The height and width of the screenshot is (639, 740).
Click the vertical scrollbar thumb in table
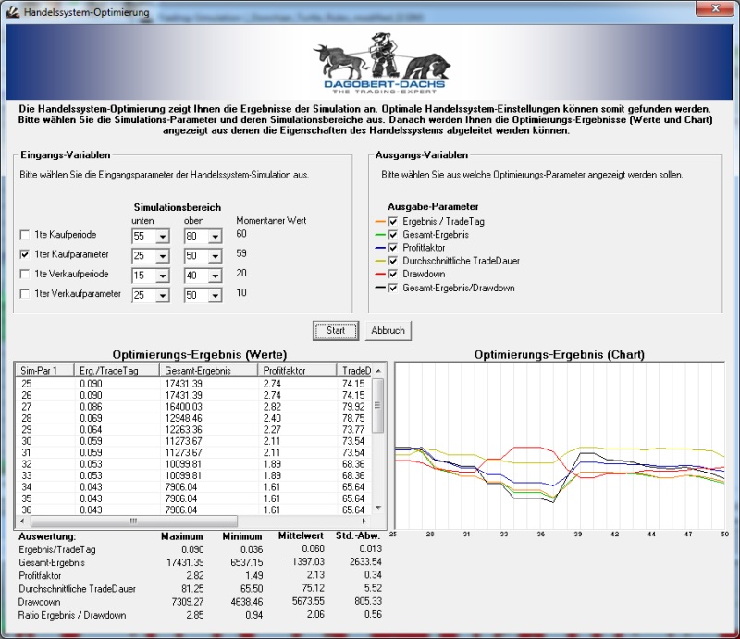click(378, 405)
